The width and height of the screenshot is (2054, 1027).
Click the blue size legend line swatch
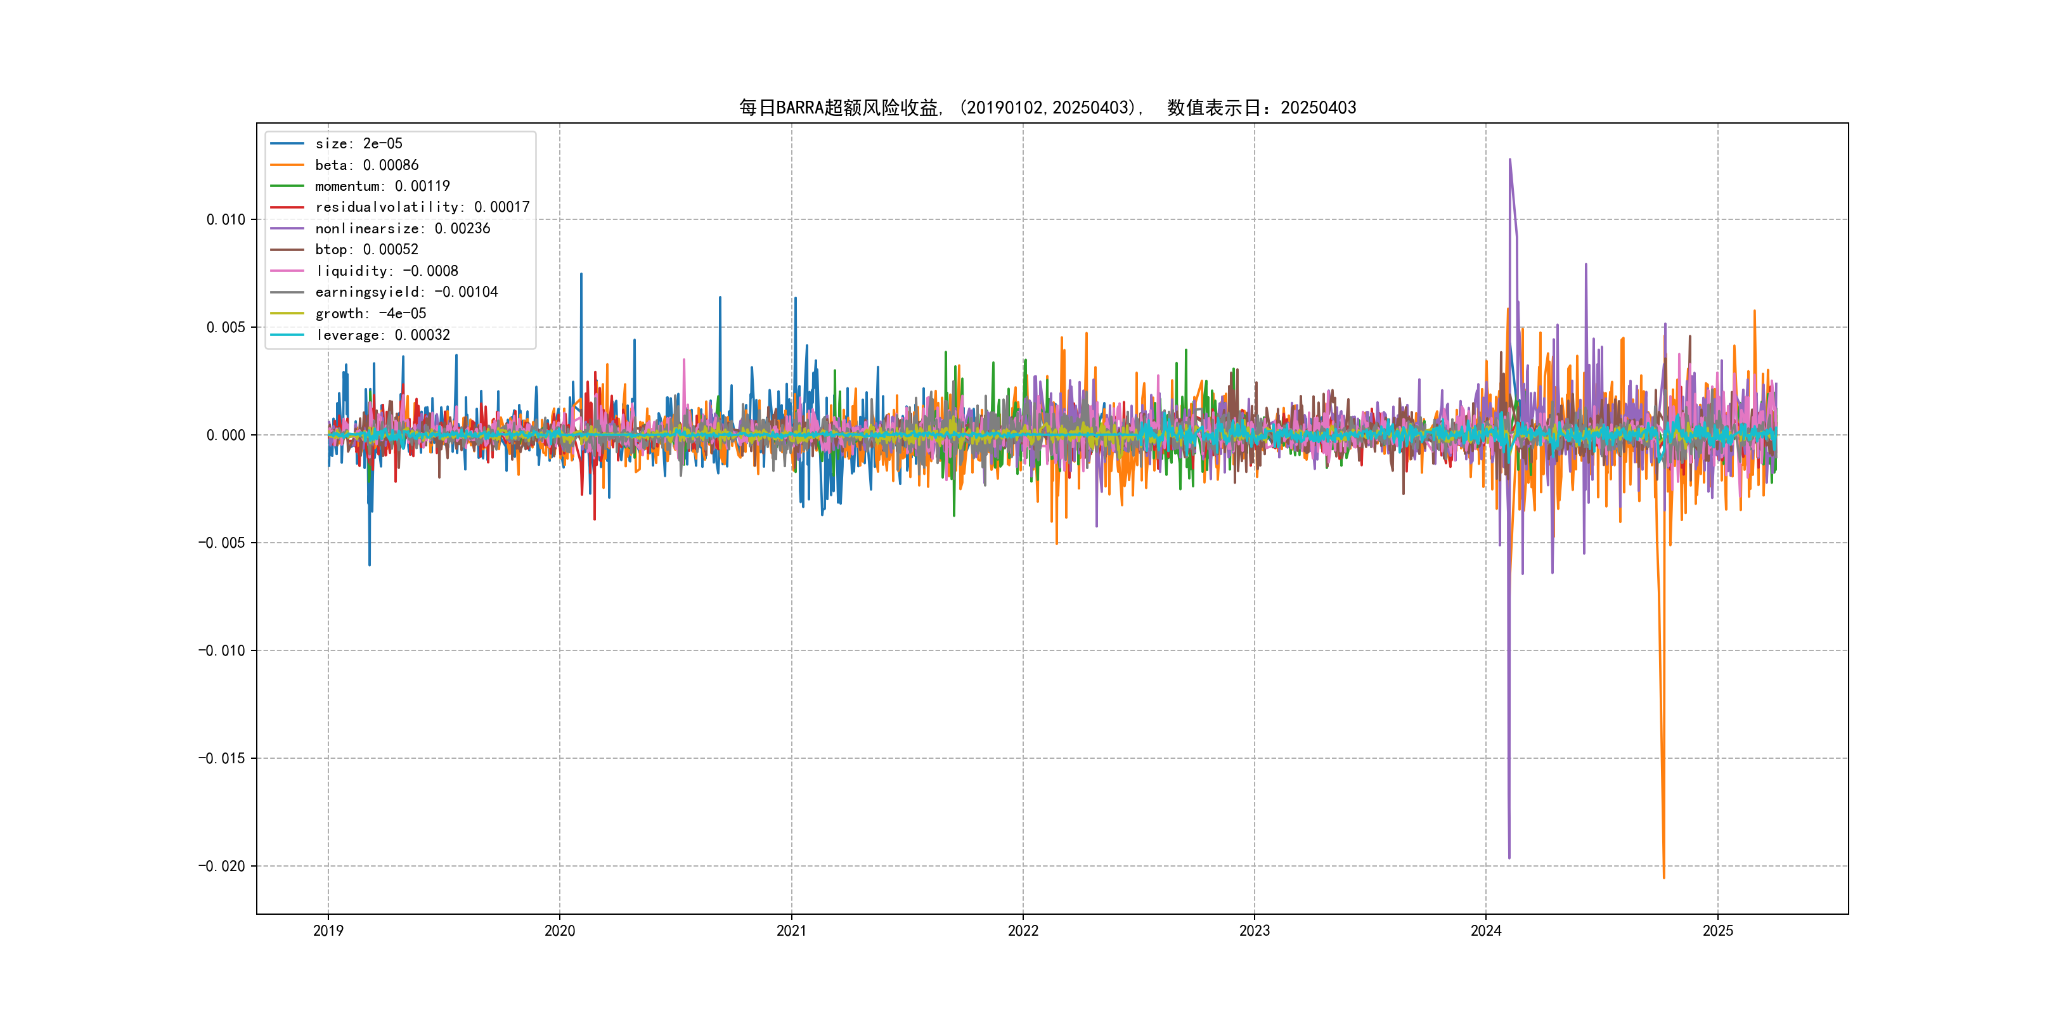coord(287,143)
